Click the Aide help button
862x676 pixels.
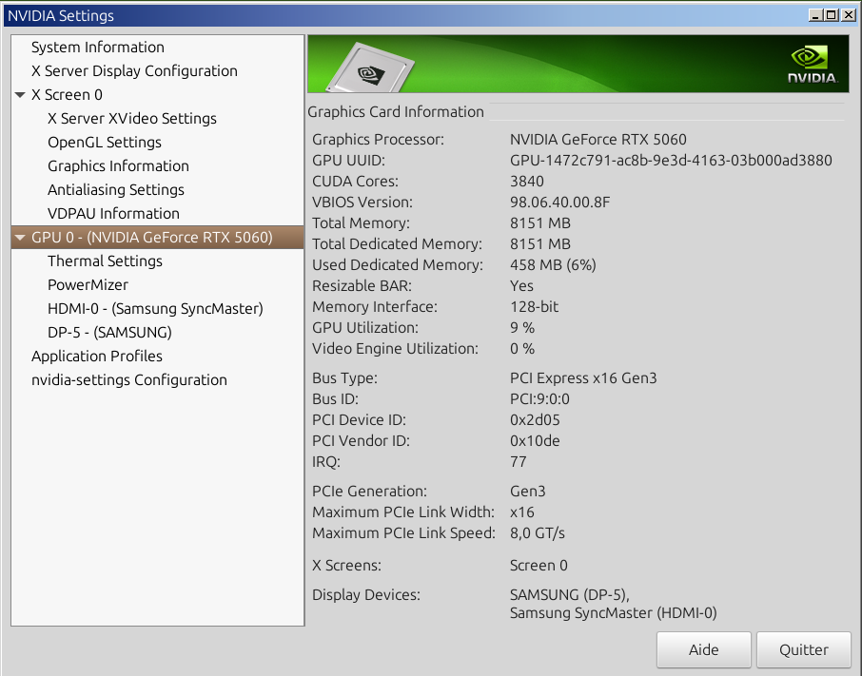[703, 650]
